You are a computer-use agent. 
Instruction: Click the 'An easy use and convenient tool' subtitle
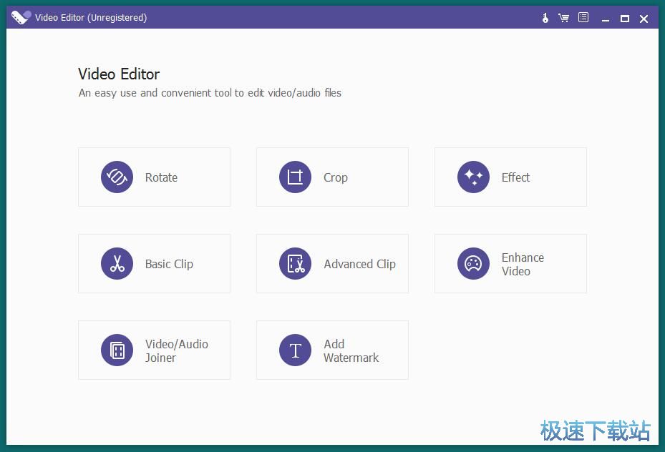(x=210, y=93)
